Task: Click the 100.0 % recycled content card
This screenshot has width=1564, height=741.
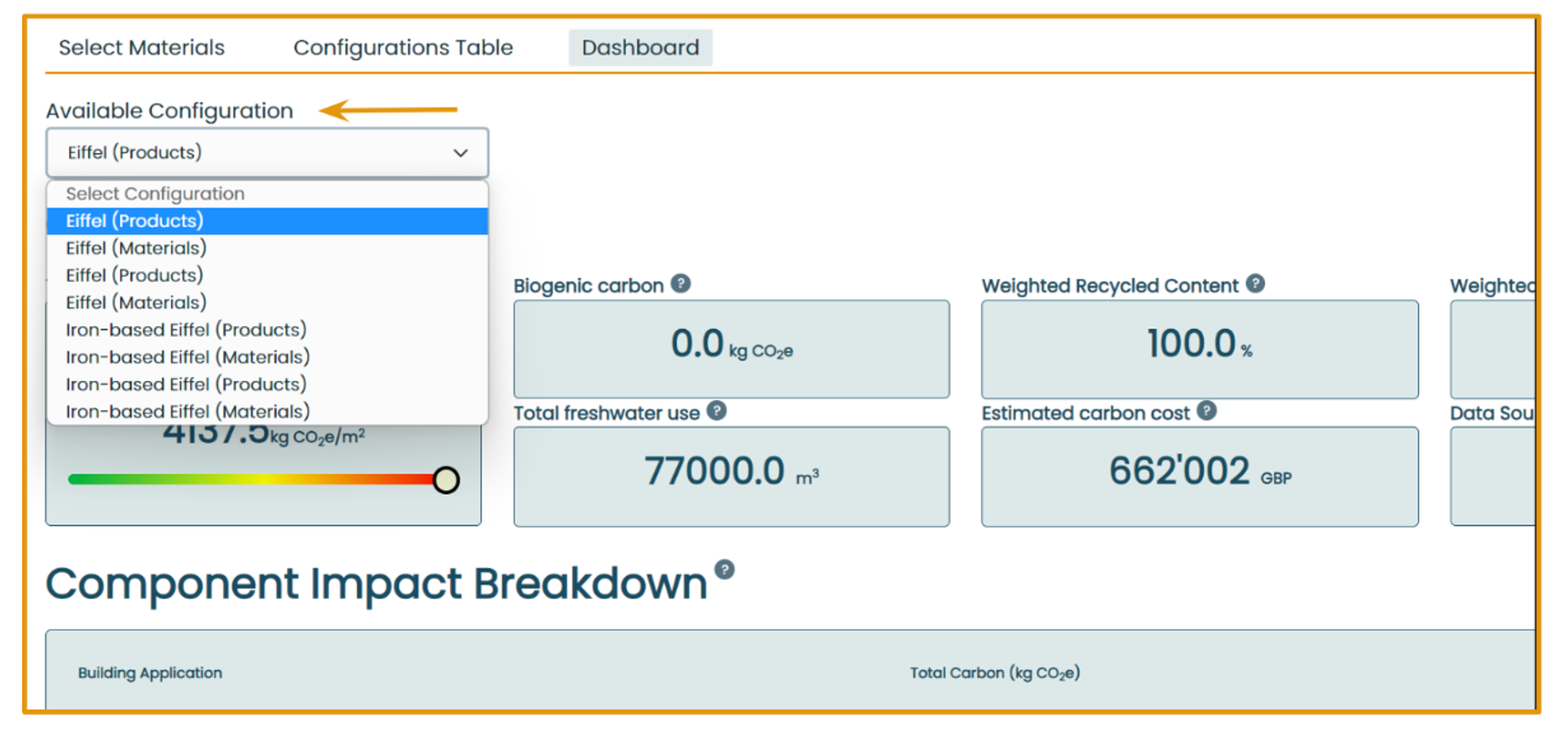Action: 1199,349
